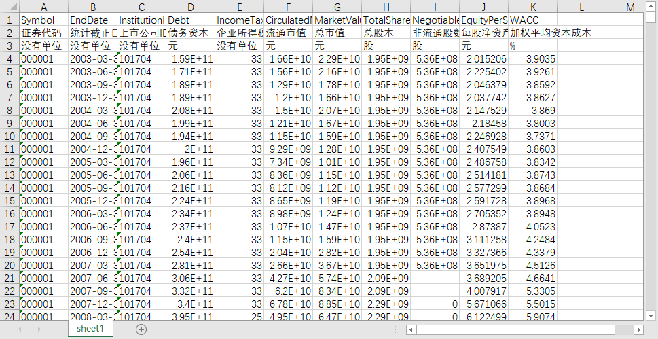This screenshot has height=339, width=658.
Task: Click cell containing 债务资本
Action: click(191, 33)
